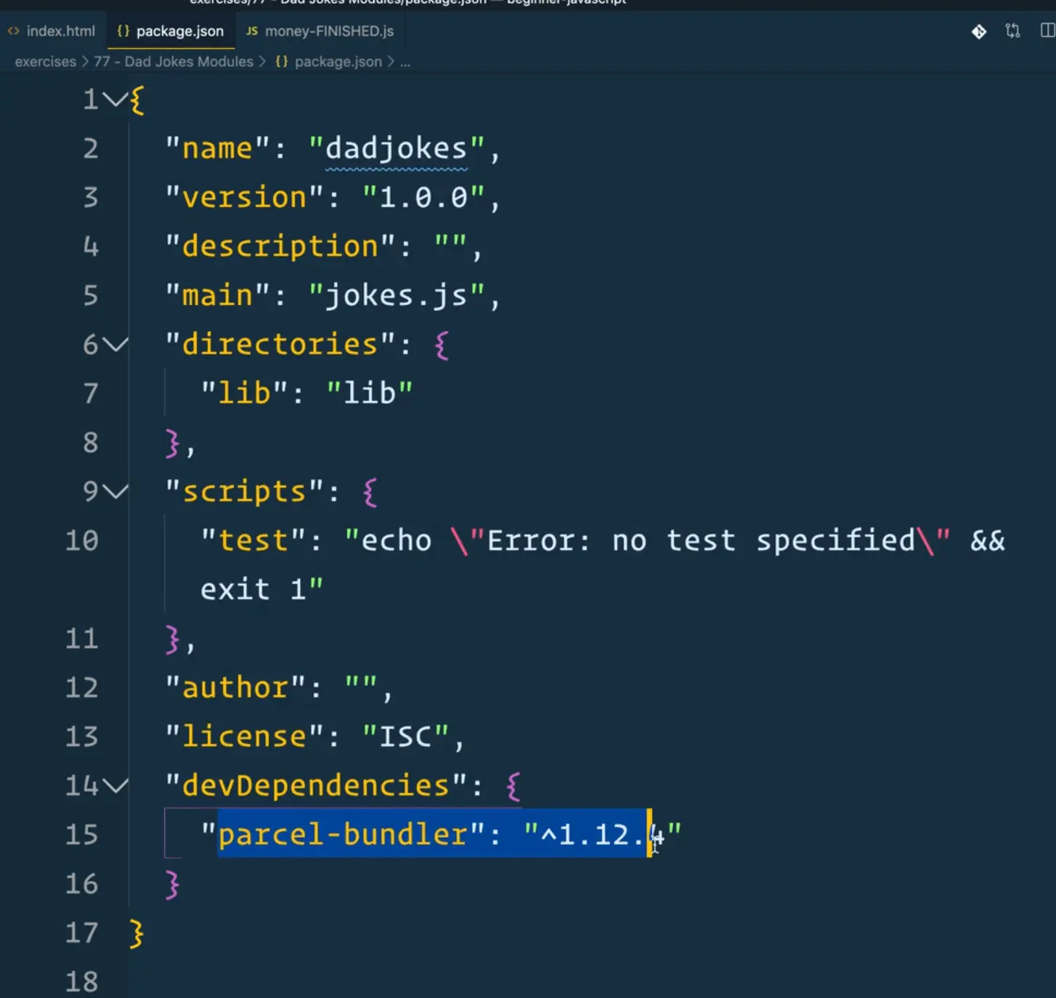Open the money-FINISHED.js tab

[328, 31]
